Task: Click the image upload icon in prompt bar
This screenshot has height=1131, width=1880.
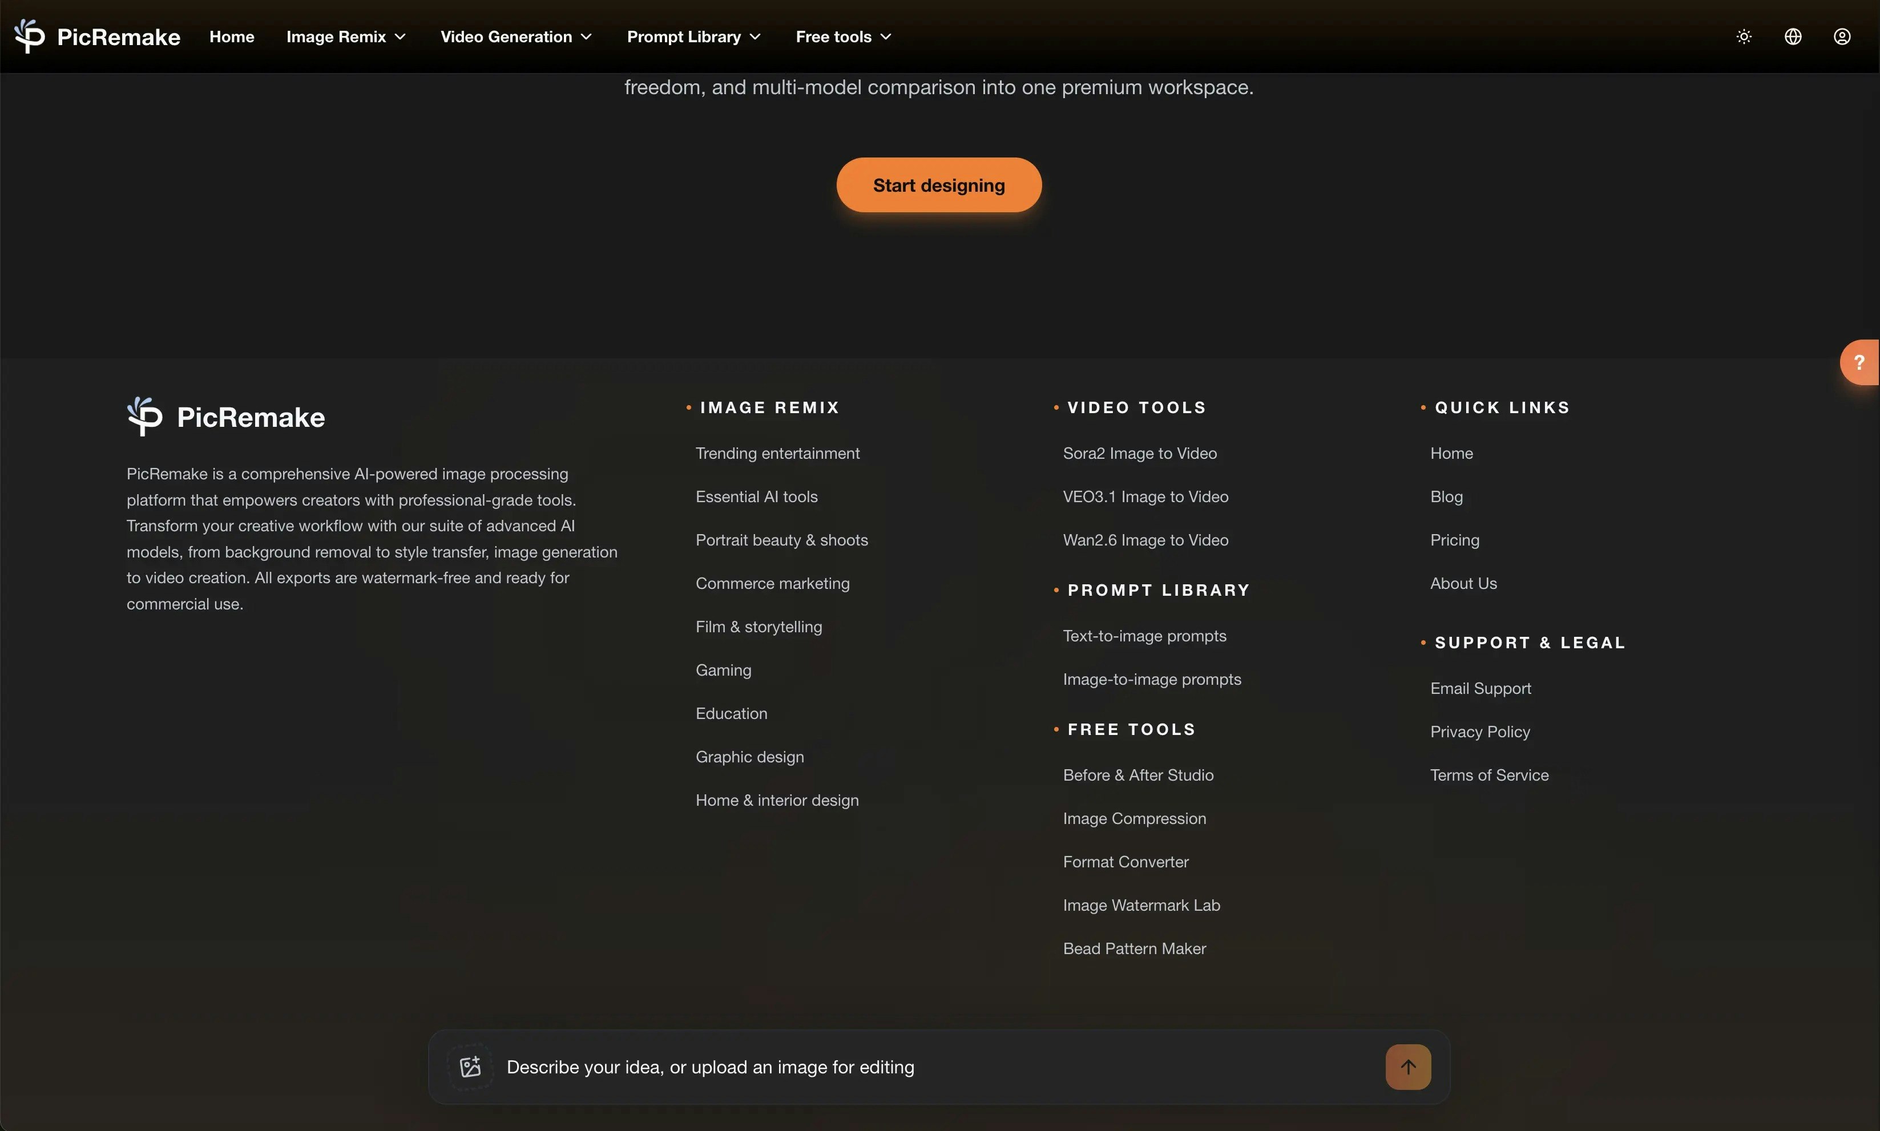Action: [x=471, y=1067]
